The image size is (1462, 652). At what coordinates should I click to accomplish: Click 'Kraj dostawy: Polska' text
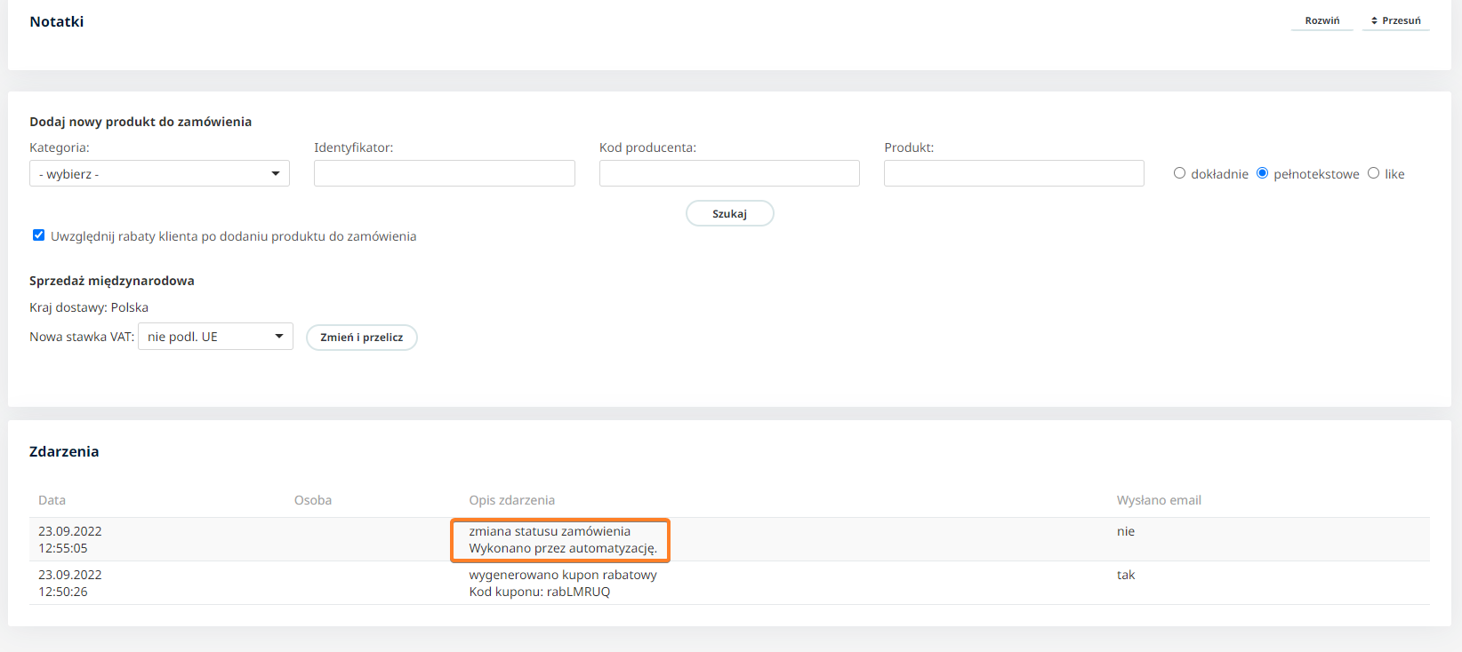89,307
